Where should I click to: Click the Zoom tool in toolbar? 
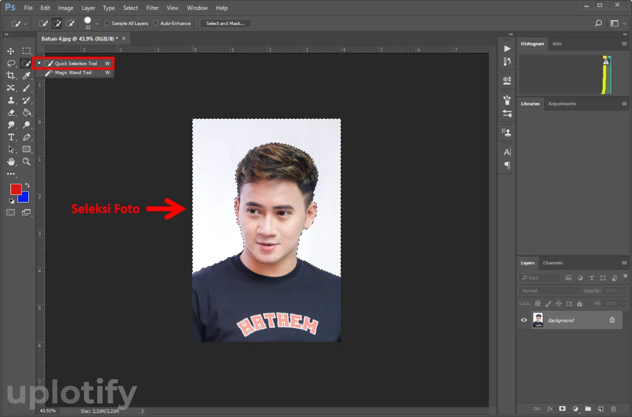[x=27, y=162]
